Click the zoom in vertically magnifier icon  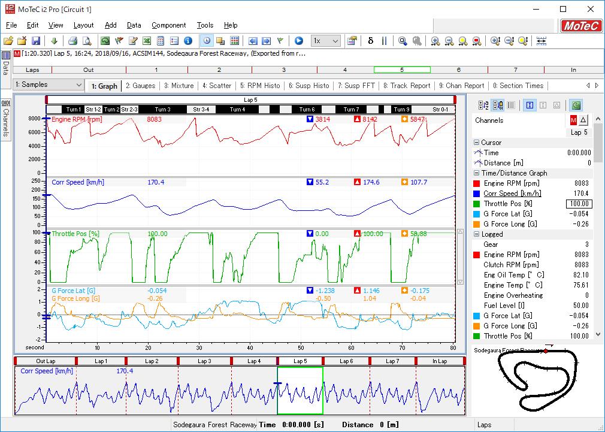point(495,41)
